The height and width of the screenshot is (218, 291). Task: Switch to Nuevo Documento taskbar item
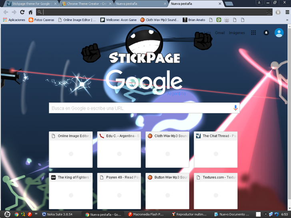coord(232,214)
